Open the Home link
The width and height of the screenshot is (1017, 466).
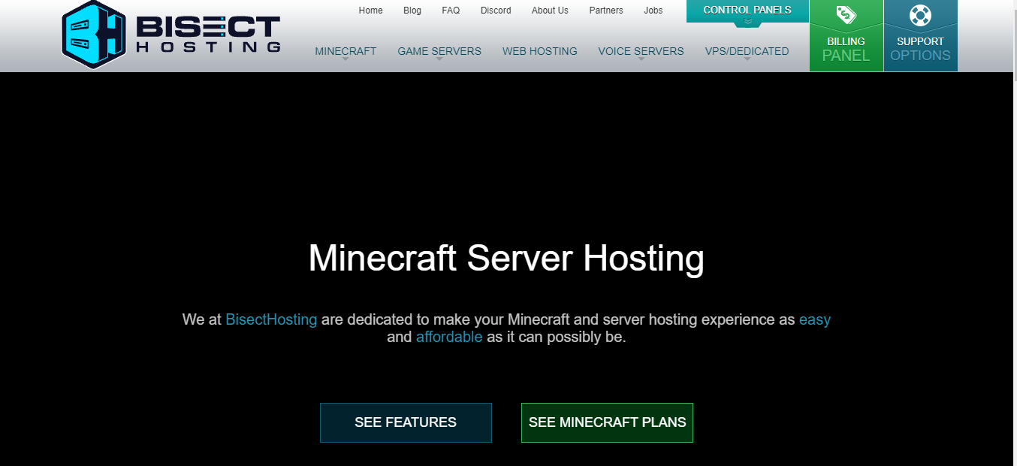tap(370, 11)
